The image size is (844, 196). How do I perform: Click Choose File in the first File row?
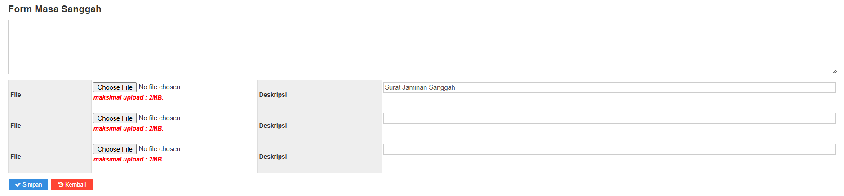(x=115, y=87)
